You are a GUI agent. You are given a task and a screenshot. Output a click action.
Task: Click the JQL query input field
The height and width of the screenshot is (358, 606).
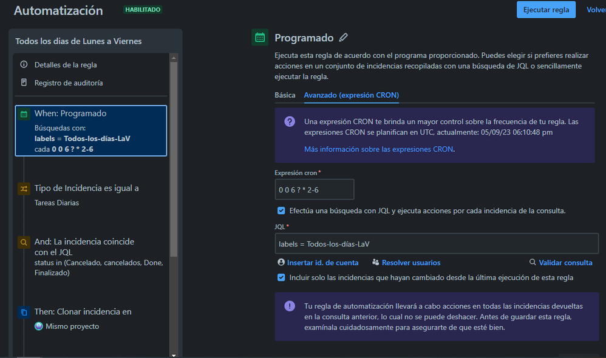(437, 244)
